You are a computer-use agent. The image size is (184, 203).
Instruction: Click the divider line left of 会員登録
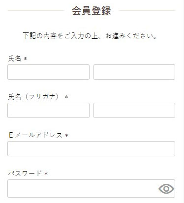tap(36, 10)
